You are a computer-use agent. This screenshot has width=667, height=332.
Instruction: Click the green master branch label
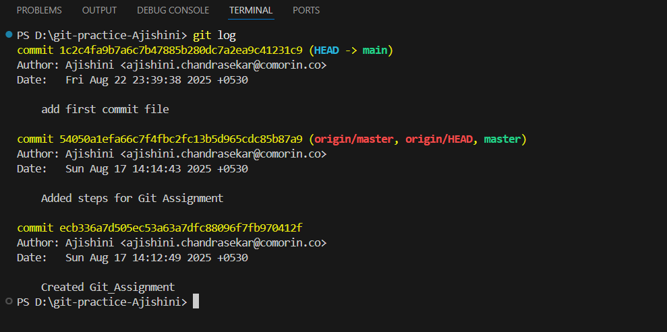click(502, 139)
